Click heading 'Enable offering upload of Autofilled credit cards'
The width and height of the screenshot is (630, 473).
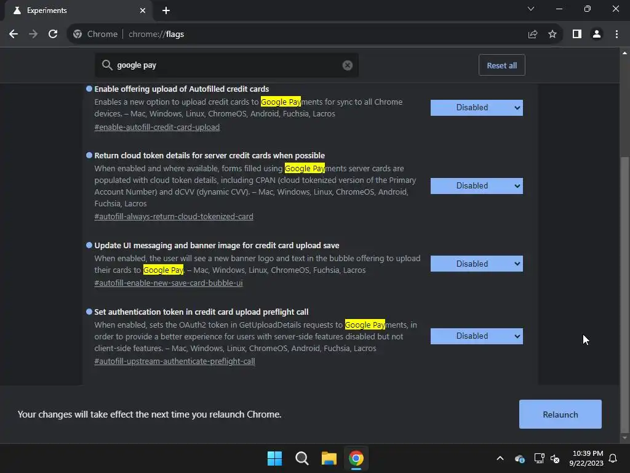coord(181,89)
